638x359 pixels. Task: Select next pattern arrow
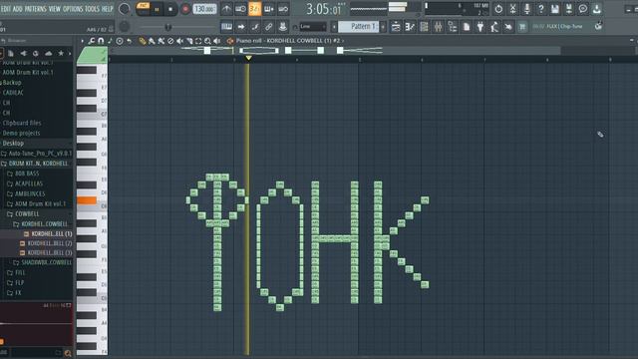coord(383,27)
